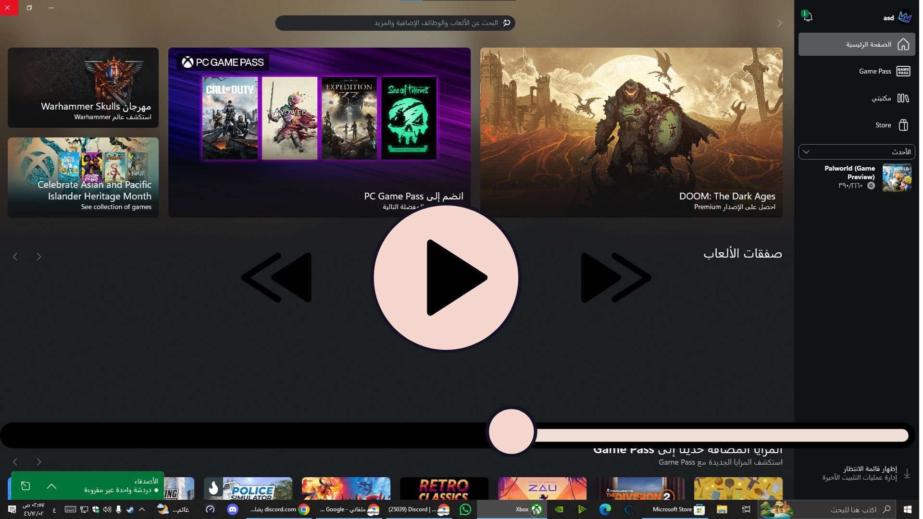Image resolution: width=923 pixels, height=519 pixels.
Task: Click the rewind double-arrow icon
Action: click(x=277, y=278)
